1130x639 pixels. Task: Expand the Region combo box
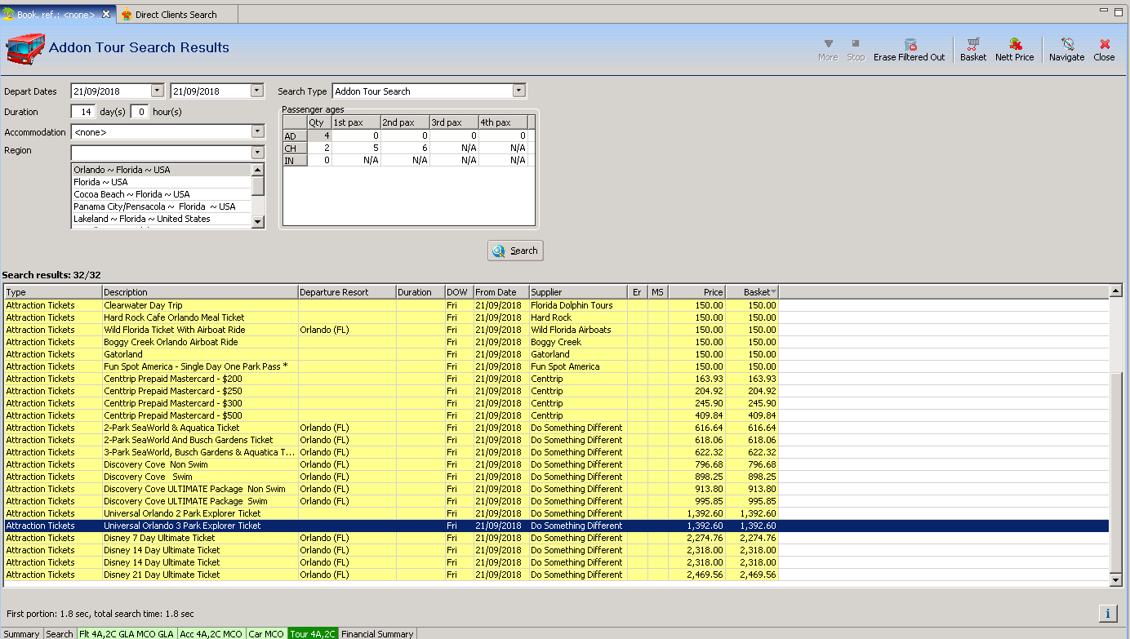point(258,153)
